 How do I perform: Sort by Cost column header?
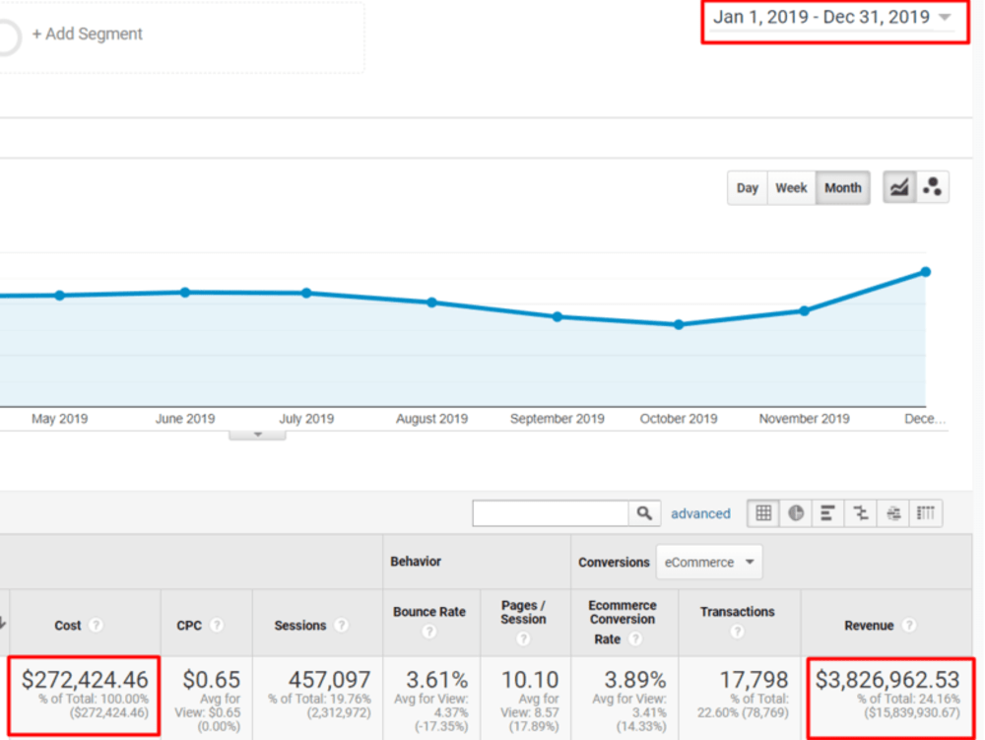[x=68, y=626]
